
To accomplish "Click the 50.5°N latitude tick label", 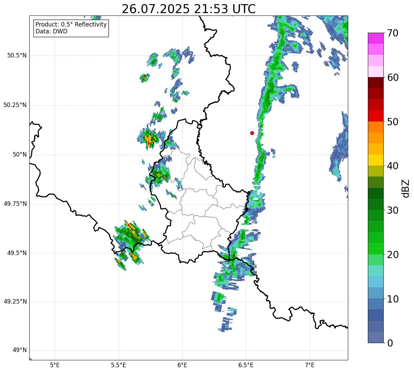I will coord(17,56).
